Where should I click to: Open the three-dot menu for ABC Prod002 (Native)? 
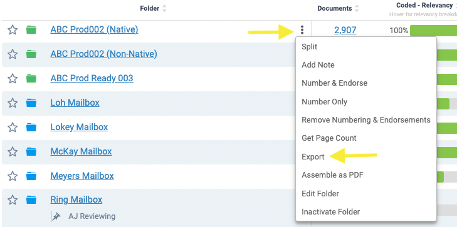[302, 29]
